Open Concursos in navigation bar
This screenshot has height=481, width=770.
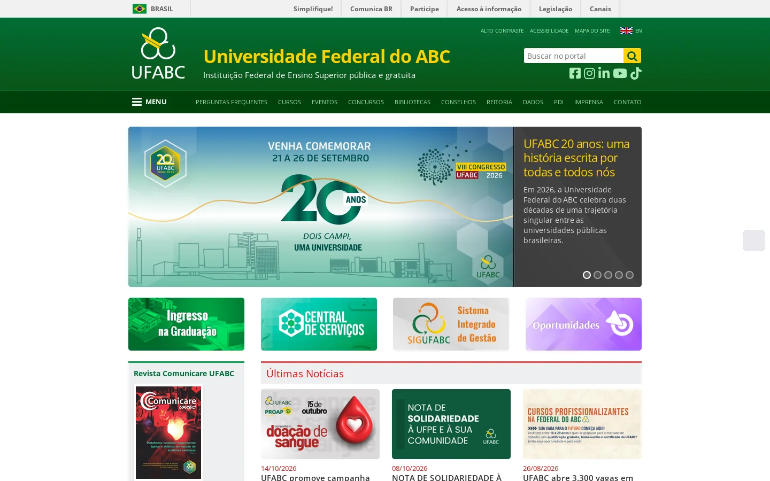[366, 102]
